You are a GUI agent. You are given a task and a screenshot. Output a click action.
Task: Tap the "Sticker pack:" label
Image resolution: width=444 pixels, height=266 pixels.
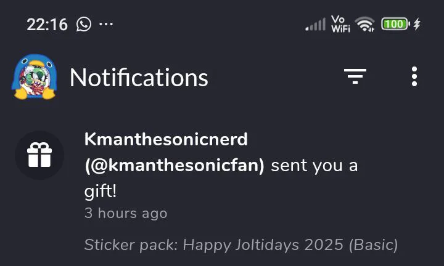pos(131,245)
